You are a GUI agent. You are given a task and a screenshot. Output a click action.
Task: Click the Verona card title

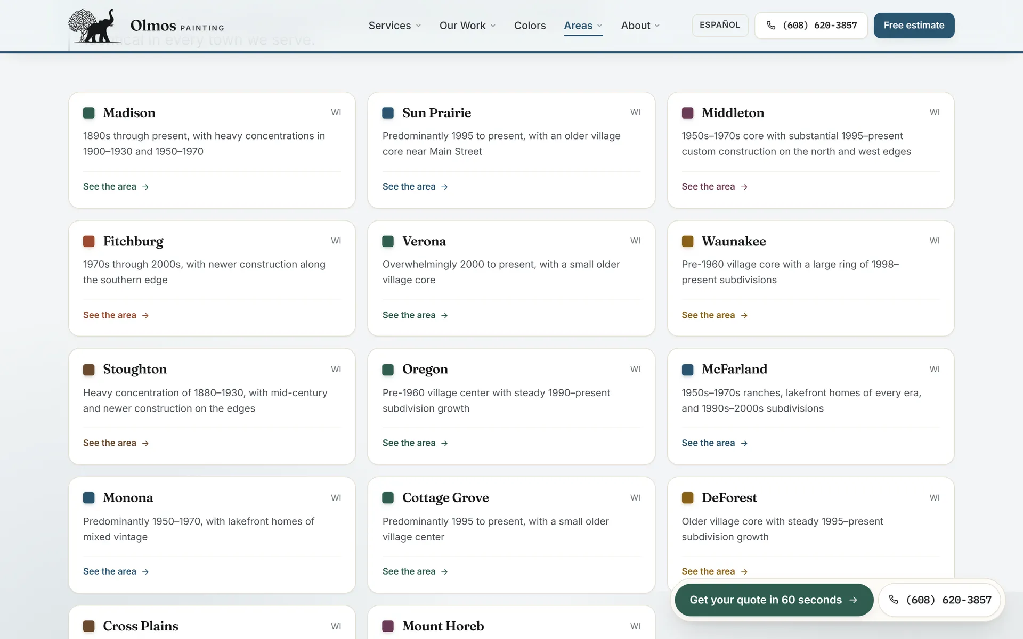tap(424, 241)
